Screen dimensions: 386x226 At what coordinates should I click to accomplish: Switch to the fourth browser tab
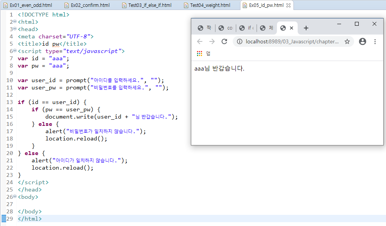point(267,28)
